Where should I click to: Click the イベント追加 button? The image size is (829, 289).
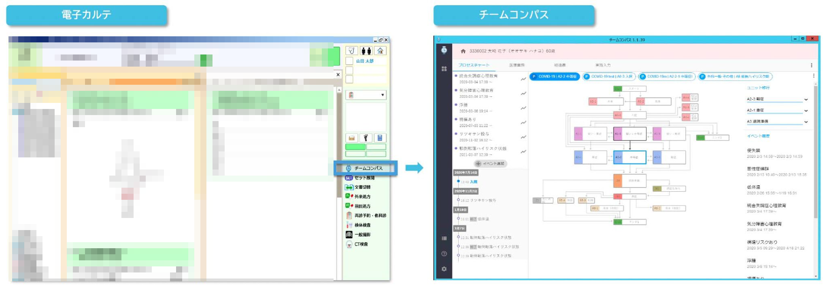[490, 163]
